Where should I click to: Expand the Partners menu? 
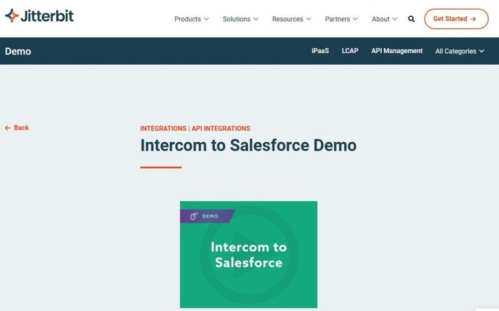pyautogui.click(x=341, y=19)
